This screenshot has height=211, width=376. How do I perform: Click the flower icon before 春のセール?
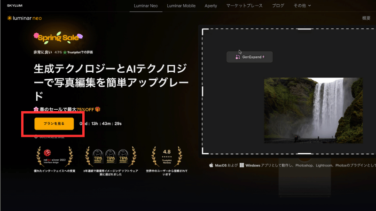36,109
